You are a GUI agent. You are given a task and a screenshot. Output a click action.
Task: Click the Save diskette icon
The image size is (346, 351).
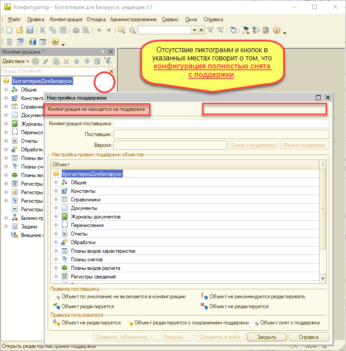tap(30, 30)
